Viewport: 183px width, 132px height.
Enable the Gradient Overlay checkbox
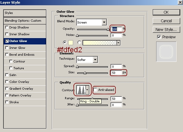7,88
